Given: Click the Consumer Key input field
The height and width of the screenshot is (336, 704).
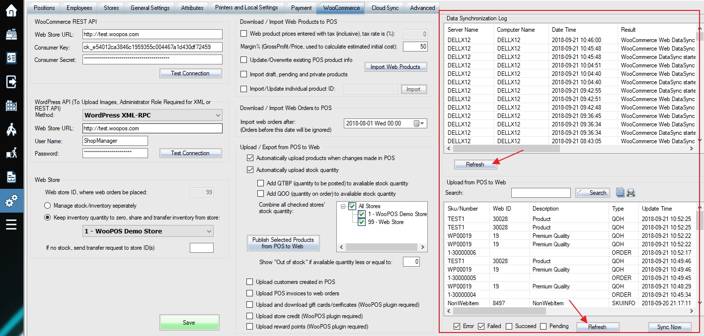Looking at the screenshot, I should (152, 47).
